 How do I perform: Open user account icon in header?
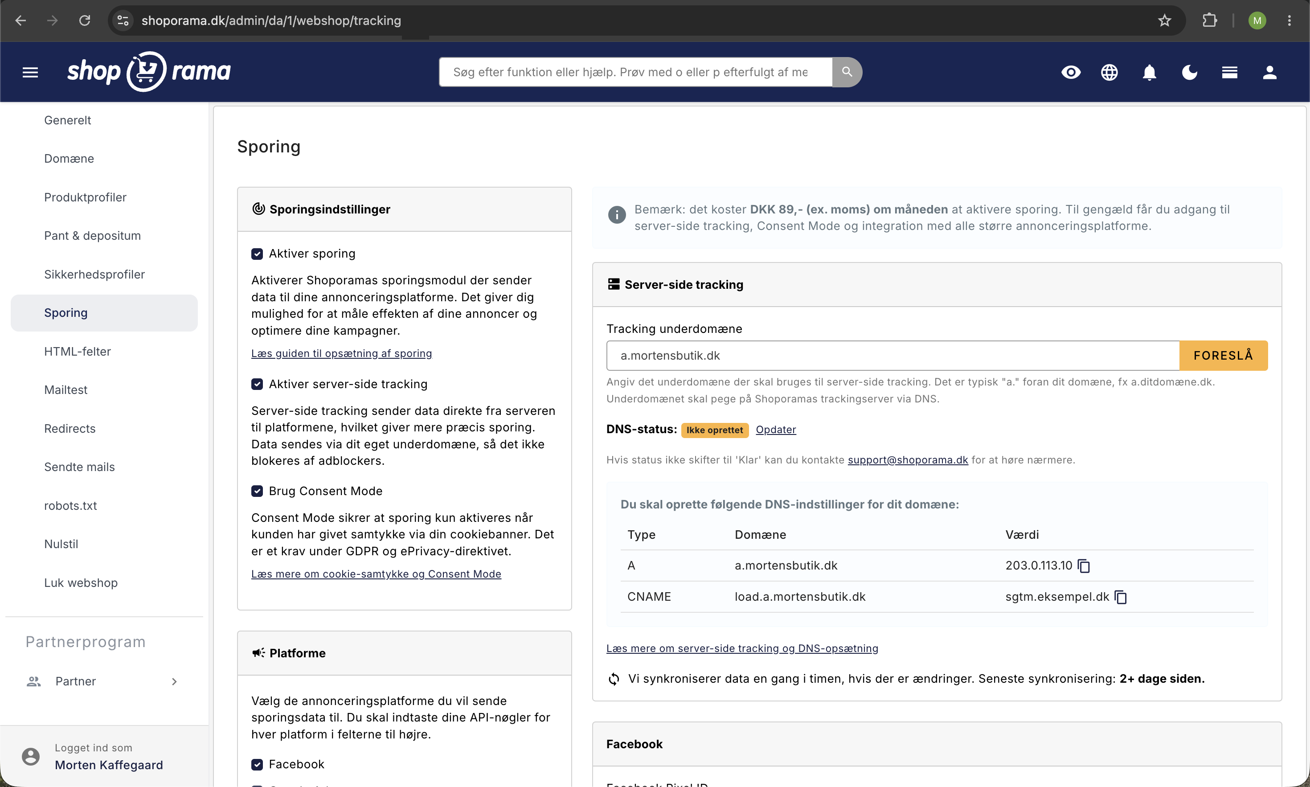[1269, 72]
